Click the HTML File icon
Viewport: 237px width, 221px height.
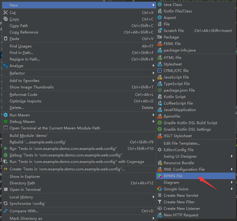tap(160, 57)
